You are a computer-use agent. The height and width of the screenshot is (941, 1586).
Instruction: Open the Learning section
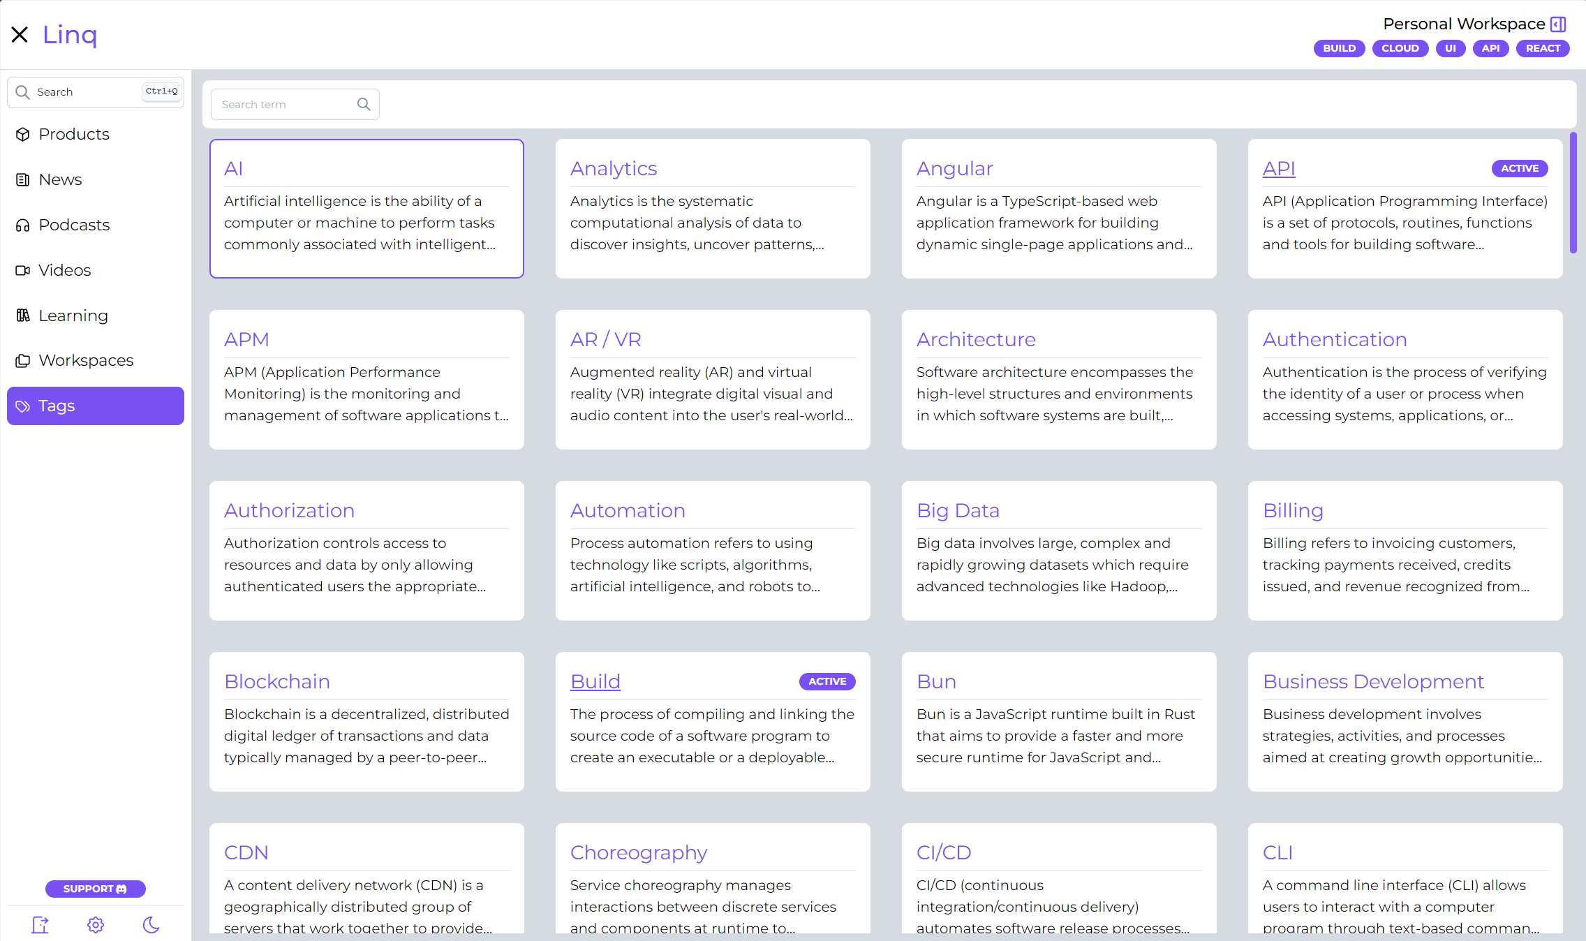point(73,316)
